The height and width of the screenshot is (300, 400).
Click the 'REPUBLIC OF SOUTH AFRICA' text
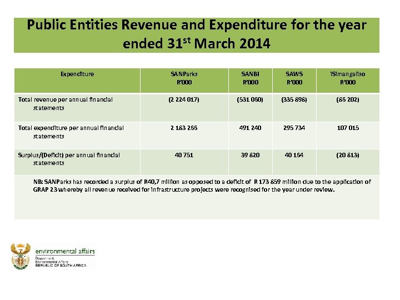(61, 266)
